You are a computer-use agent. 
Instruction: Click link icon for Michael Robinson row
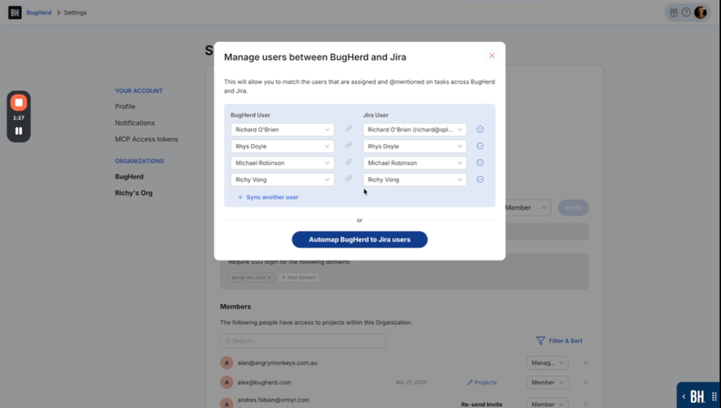coord(349,162)
